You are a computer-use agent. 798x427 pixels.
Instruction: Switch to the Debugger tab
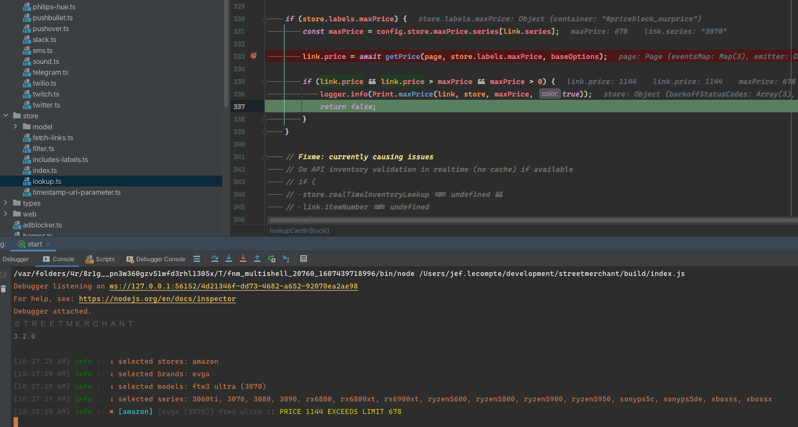16,259
